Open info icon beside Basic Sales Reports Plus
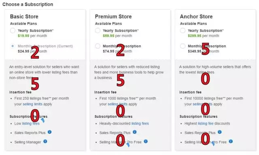Image resolution: width=259 pixels, height=155 pixels. point(49,132)
